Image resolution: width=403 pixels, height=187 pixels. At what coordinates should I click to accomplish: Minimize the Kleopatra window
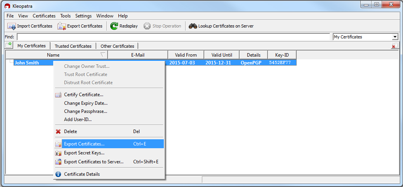[366, 5]
